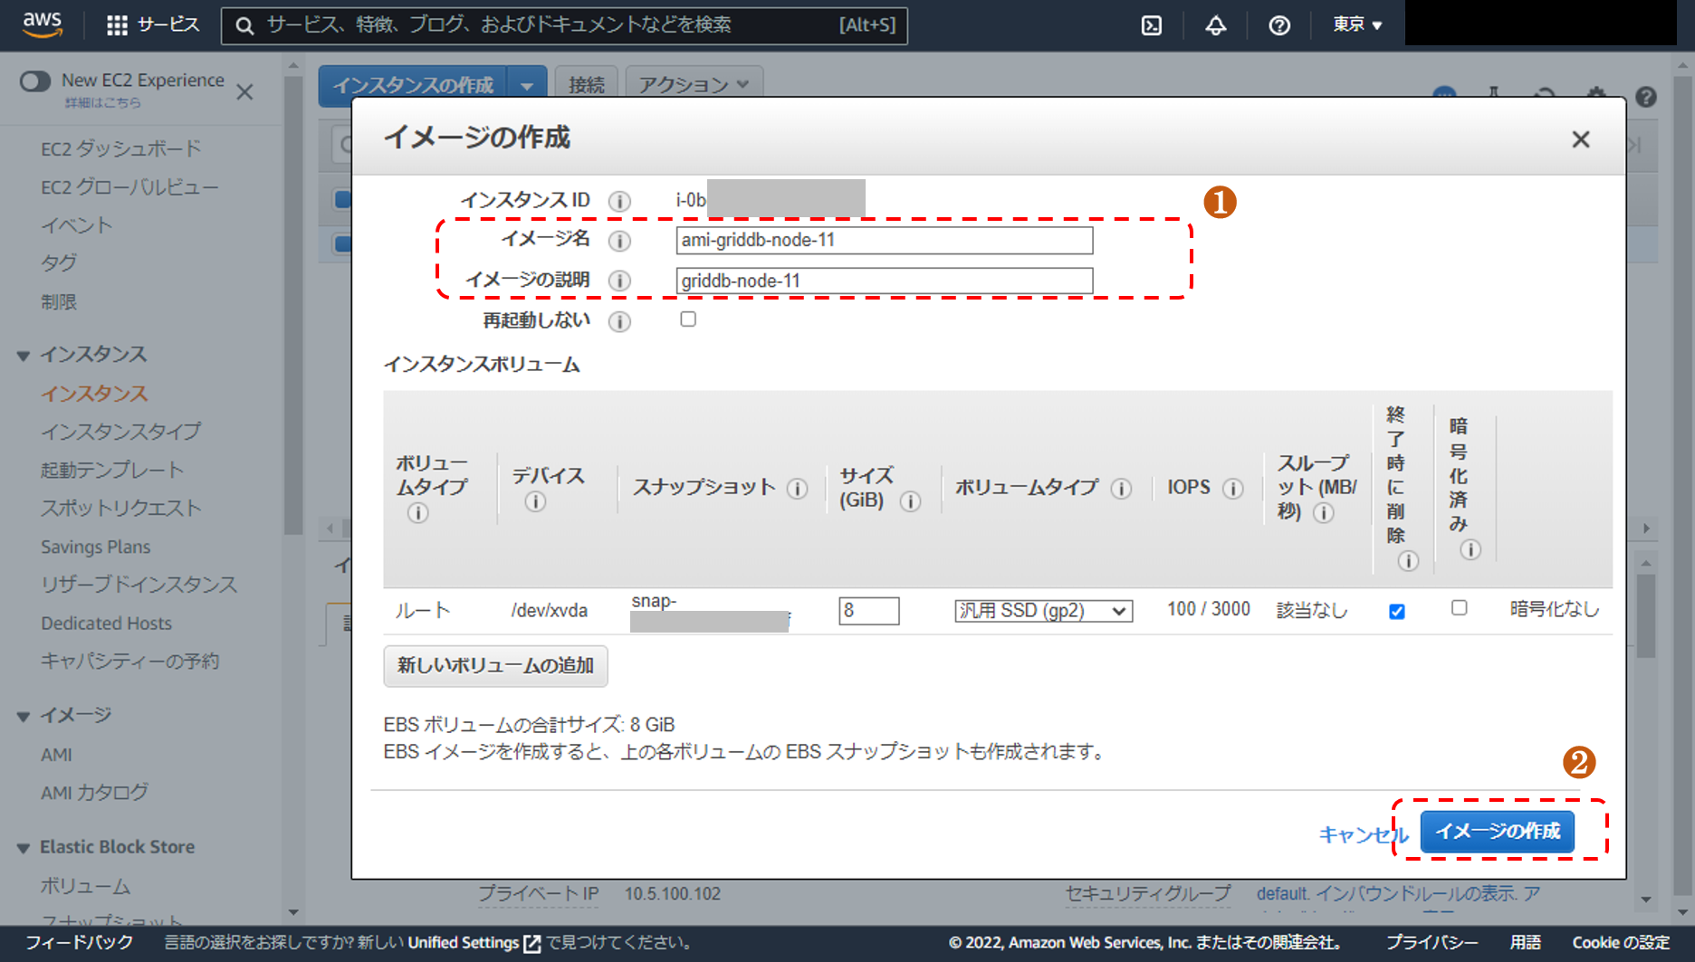Open the services grid menu icon
Screen dimensions: 1695x962
[x=117, y=25]
